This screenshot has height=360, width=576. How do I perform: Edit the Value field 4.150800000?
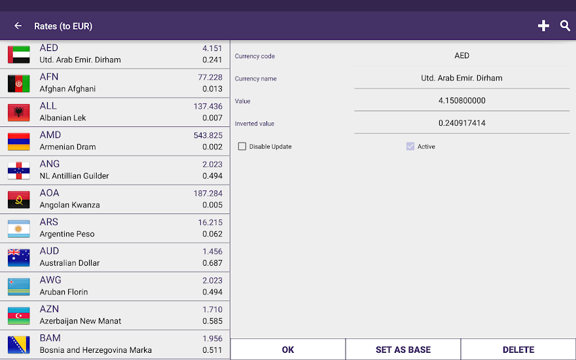pos(461,101)
